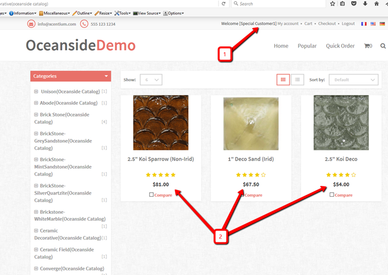Image resolution: width=388 pixels, height=275 pixels.
Task: Open the Quick Order page
Action: 341,46
